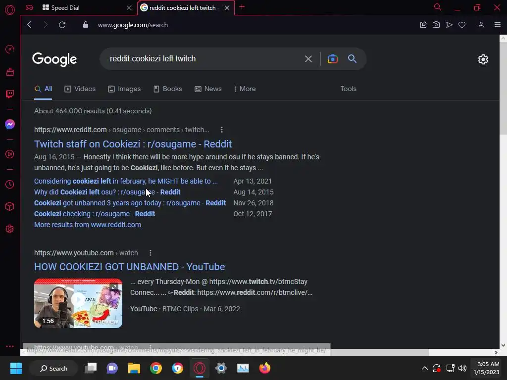Viewport: 507px width, 380px height.
Task: Open File Explorer from taskbar
Action: pos(134,368)
